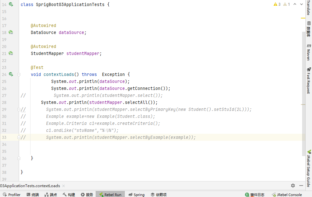Open the Spring tool window

click(137, 194)
